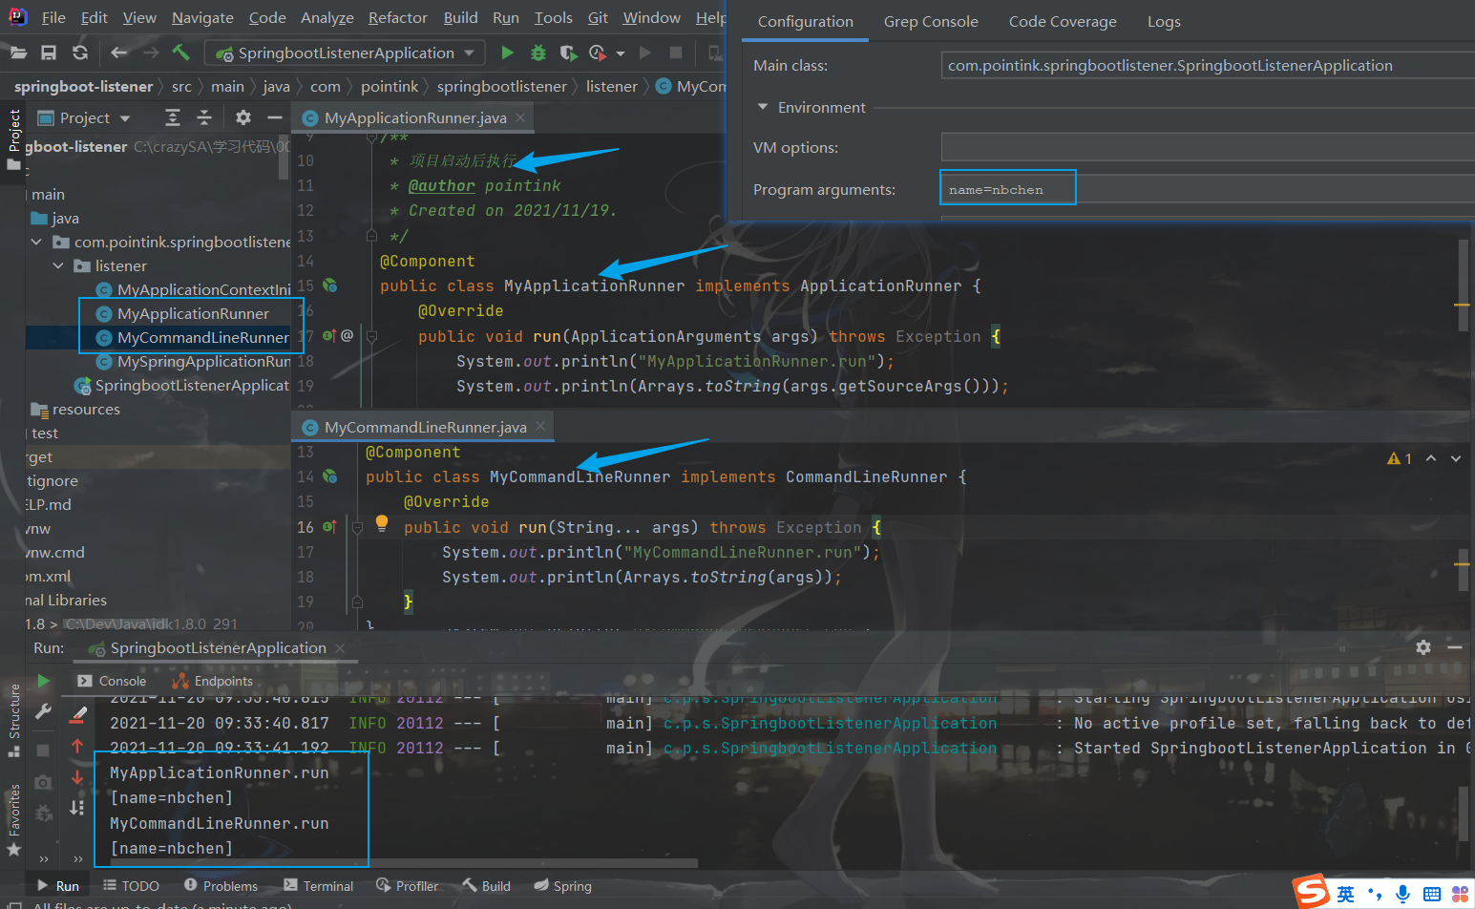Open the Git menu
This screenshot has width=1475, height=909.
pos(599,17)
